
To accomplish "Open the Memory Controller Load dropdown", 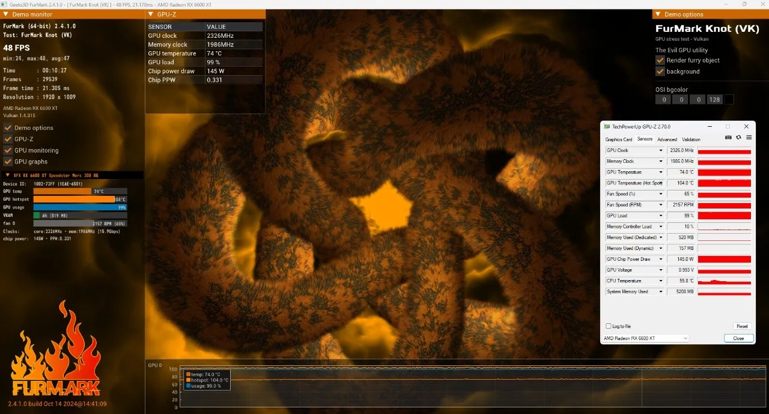I will [661, 227].
